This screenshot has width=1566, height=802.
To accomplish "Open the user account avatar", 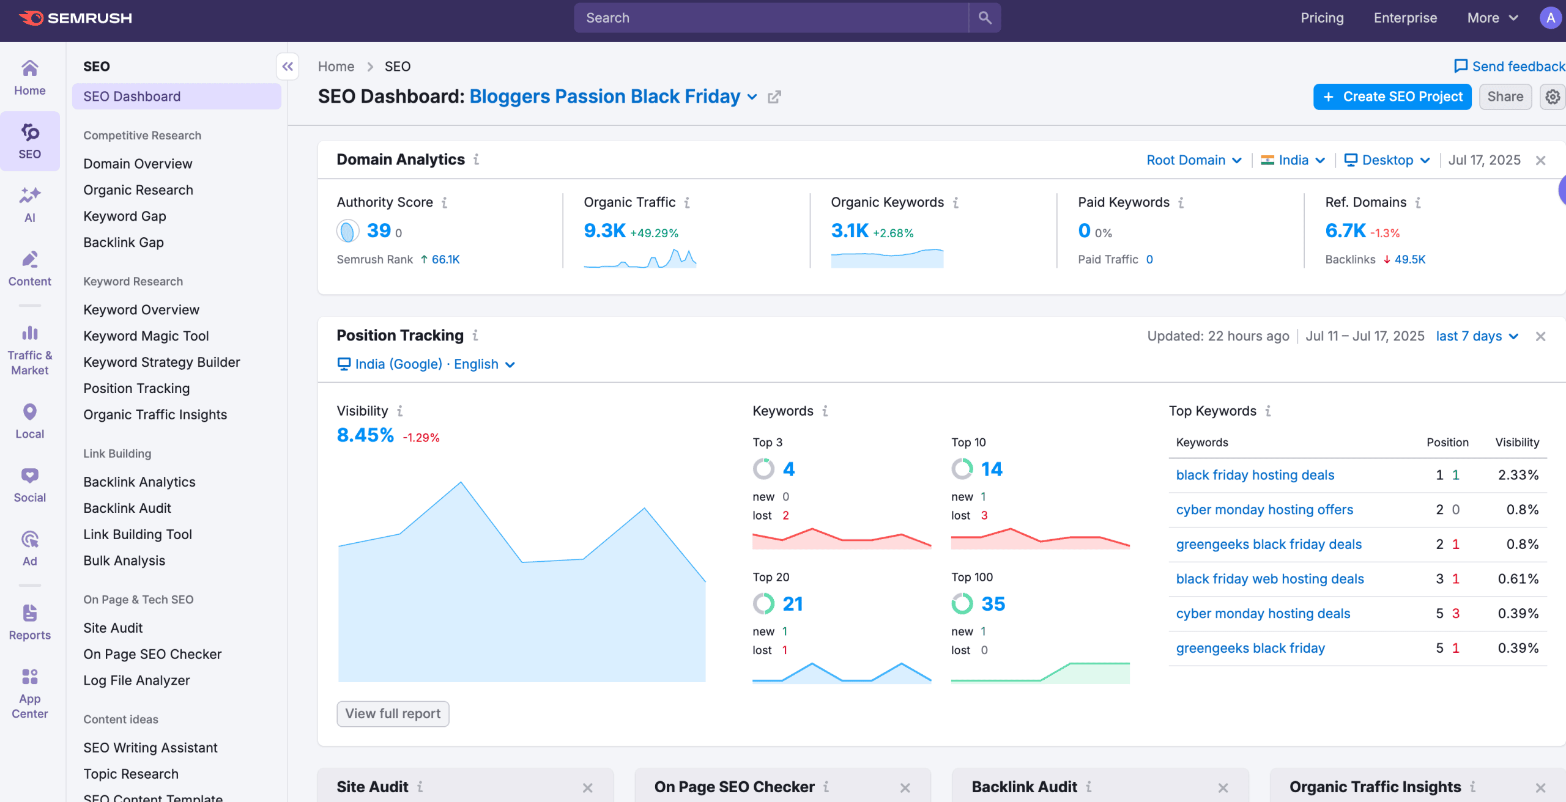I will click(1551, 18).
